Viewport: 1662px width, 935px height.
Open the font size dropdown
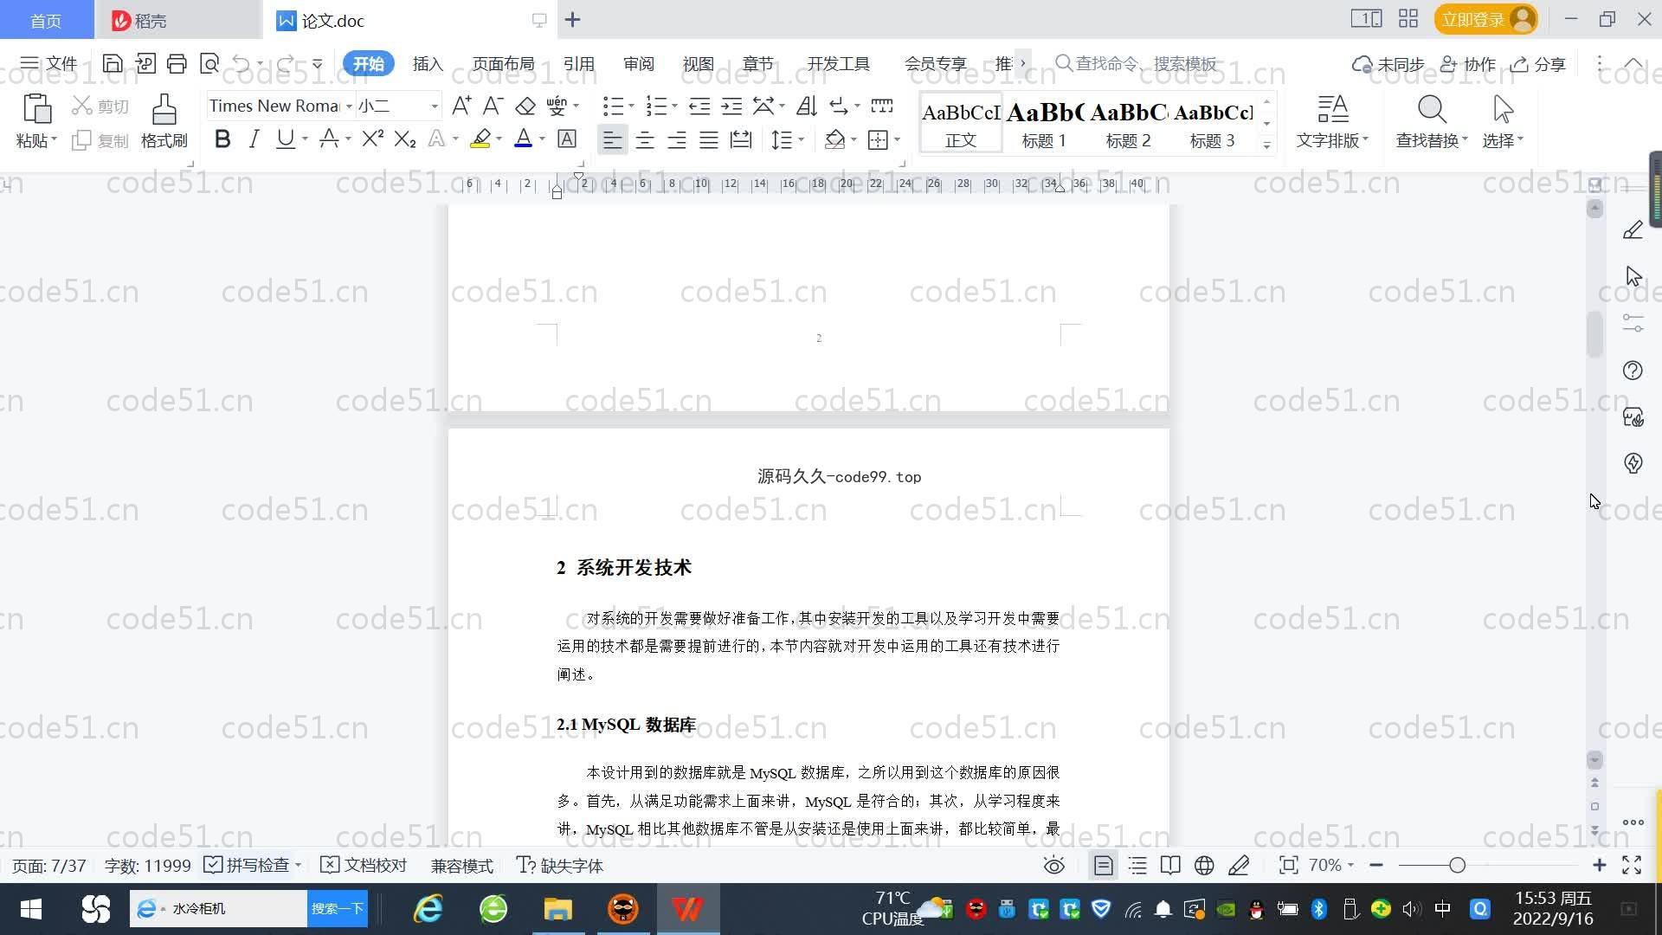(x=435, y=106)
